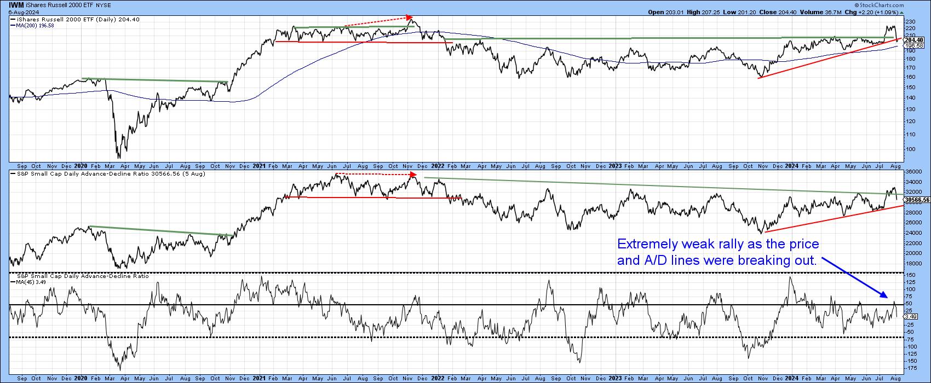Viewport: 931px width, 383px height.
Task: Click the 18000 axis label
Action: [913, 263]
